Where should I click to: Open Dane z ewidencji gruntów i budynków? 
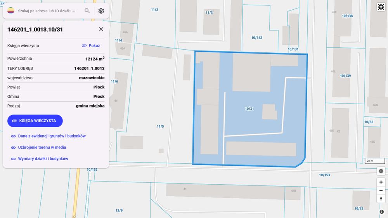48,136
